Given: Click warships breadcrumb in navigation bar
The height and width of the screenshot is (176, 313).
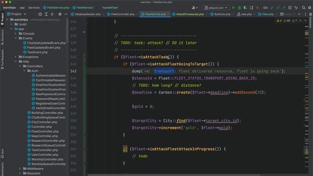Looking at the screenshot, I should [9, 8].
